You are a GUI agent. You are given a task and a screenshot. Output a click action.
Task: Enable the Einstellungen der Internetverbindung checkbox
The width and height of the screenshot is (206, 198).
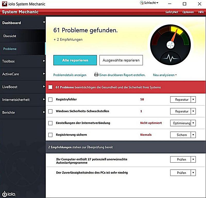click(x=50, y=123)
